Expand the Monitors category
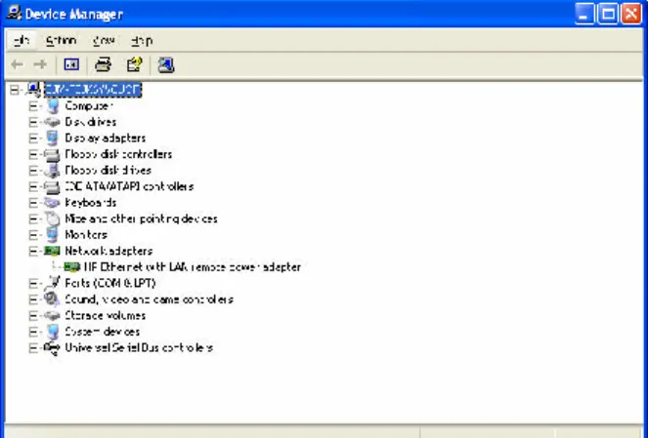The height and width of the screenshot is (438, 648). (33, 235)
